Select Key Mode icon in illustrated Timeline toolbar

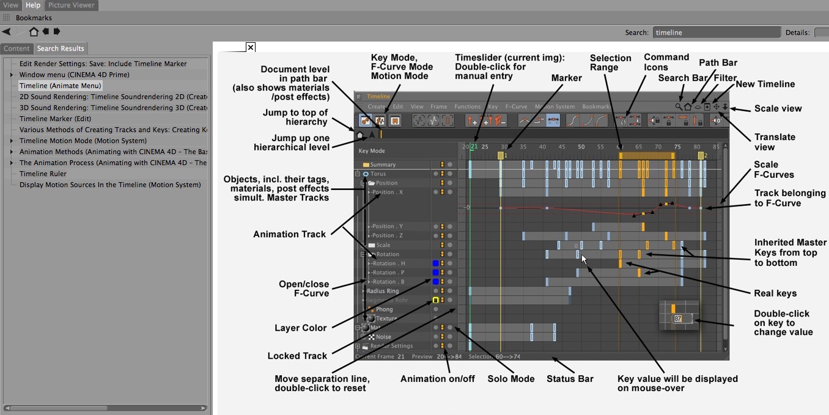pyautogui.click(x=365, y=120)
